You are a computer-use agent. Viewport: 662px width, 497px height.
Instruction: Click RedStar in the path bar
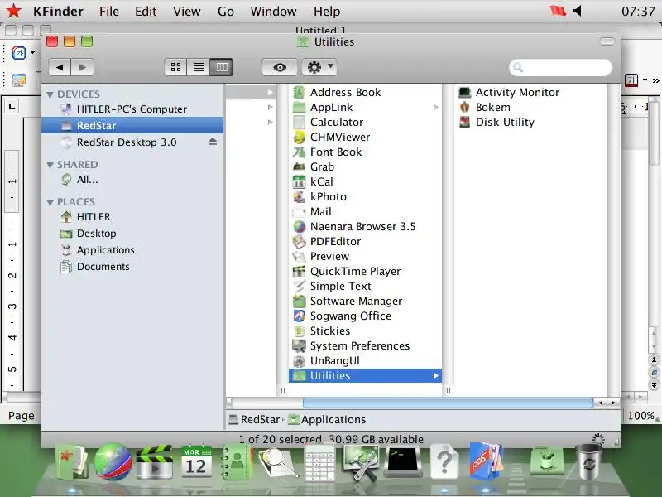[x=255, y=419]
